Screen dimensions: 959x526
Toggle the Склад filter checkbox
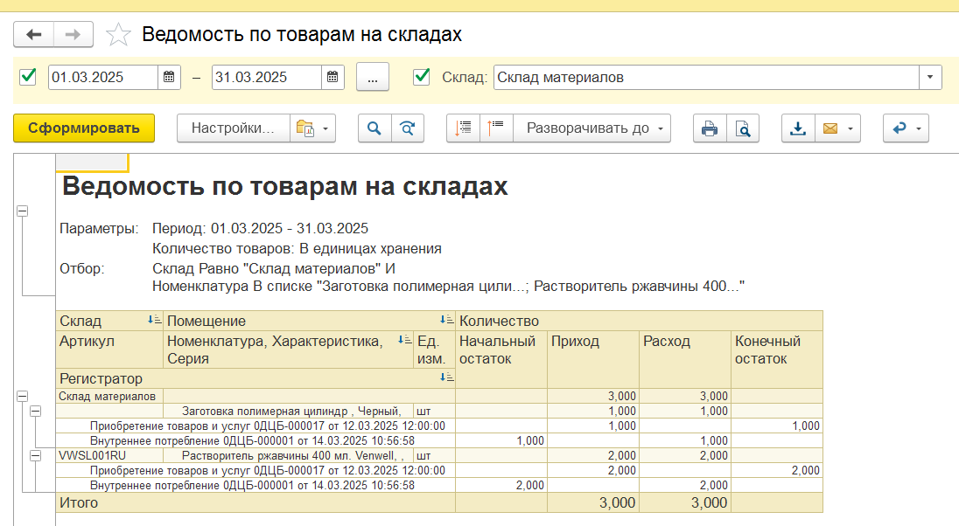(x=422, y=77)
